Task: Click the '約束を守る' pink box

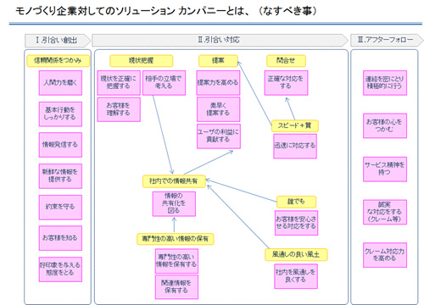Action: click(60, 208)
